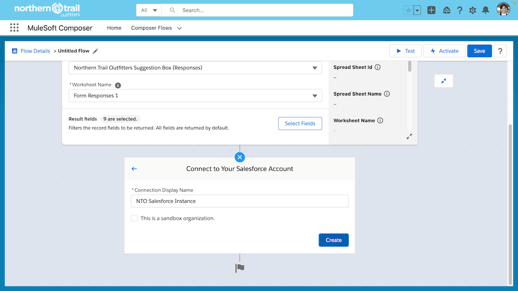Click the Activate button
The width and height of the screenshot is (518, 291).
coord(444,51)
